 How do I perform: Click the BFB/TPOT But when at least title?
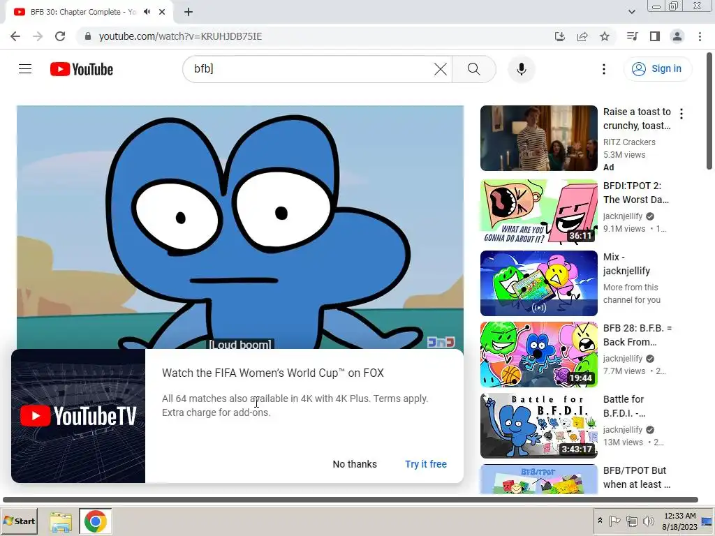pos(637,477)
